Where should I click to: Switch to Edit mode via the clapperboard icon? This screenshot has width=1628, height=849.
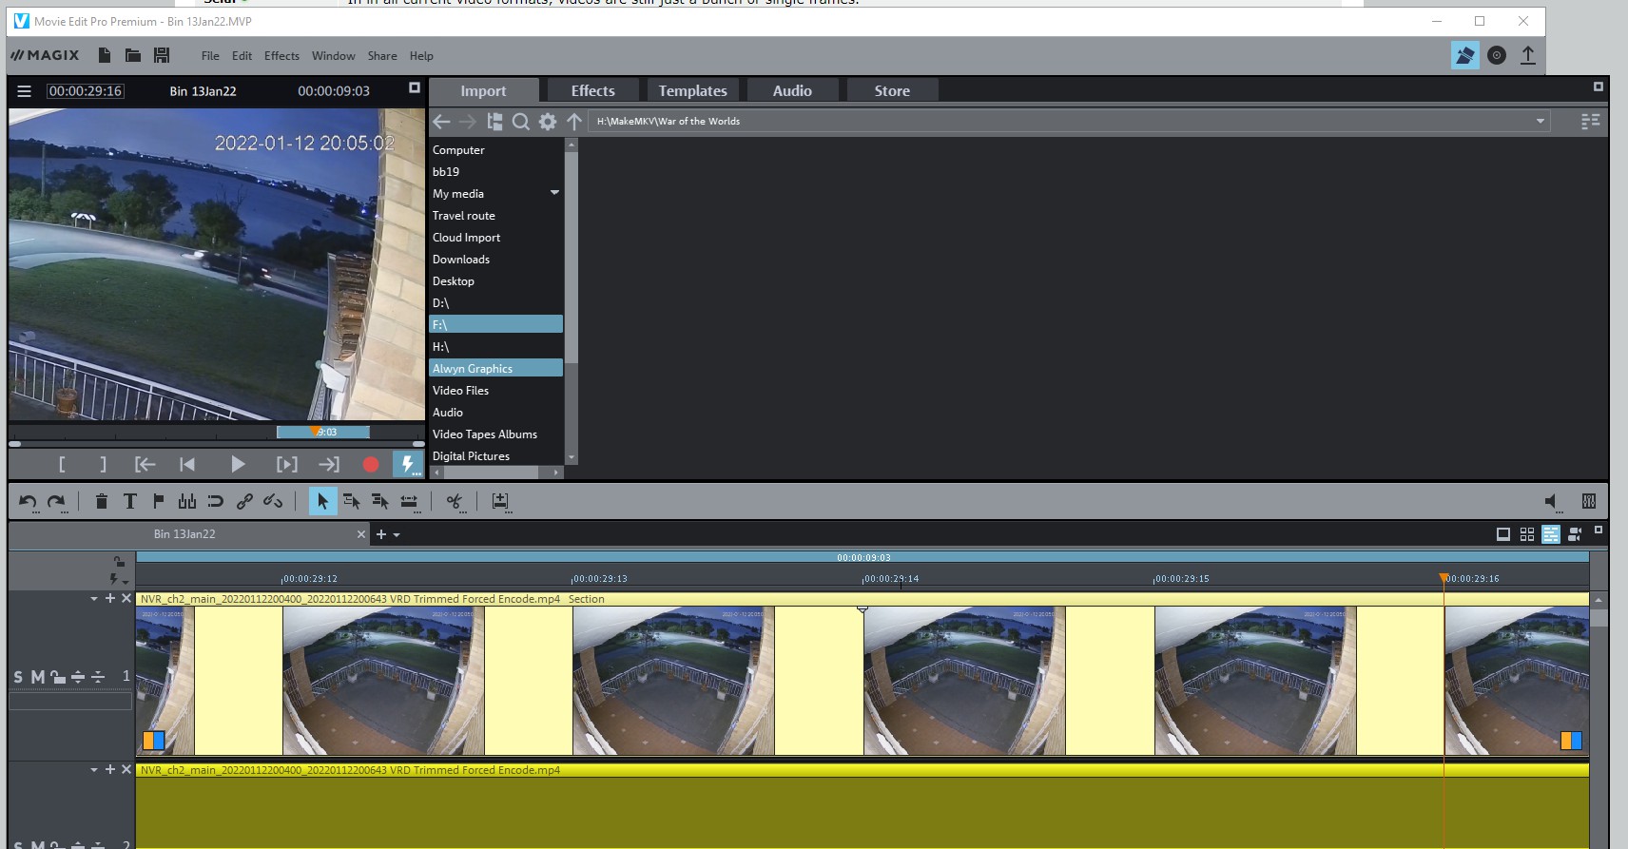tap(1464, 55)
